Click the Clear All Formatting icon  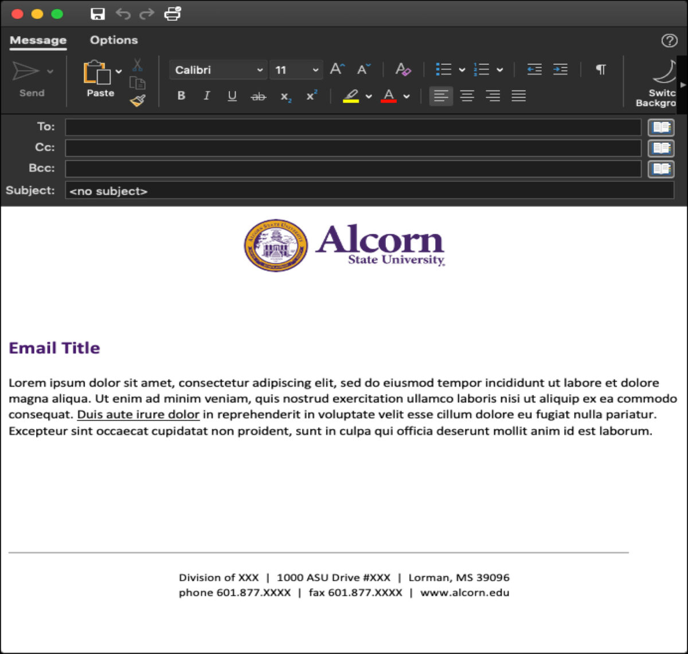tap(403, 69)
